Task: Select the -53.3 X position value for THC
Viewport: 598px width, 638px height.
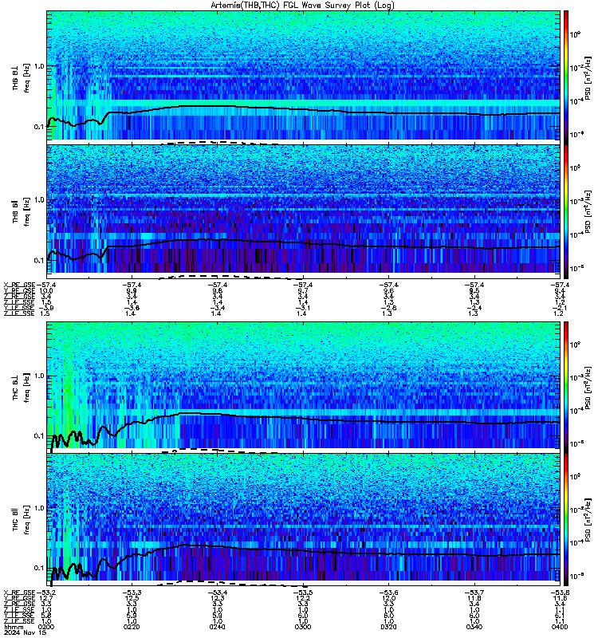Action: click(132, 593)
